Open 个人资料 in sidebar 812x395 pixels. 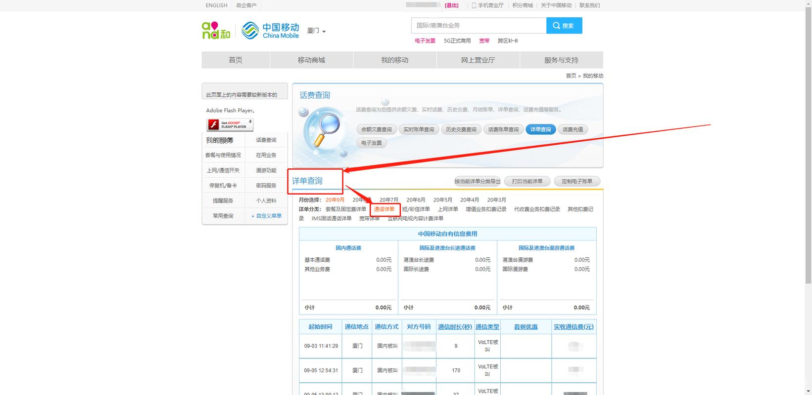point(266,201)
